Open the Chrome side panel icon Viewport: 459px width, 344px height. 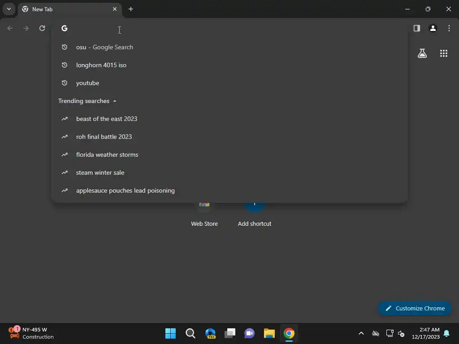pos(417,28)
